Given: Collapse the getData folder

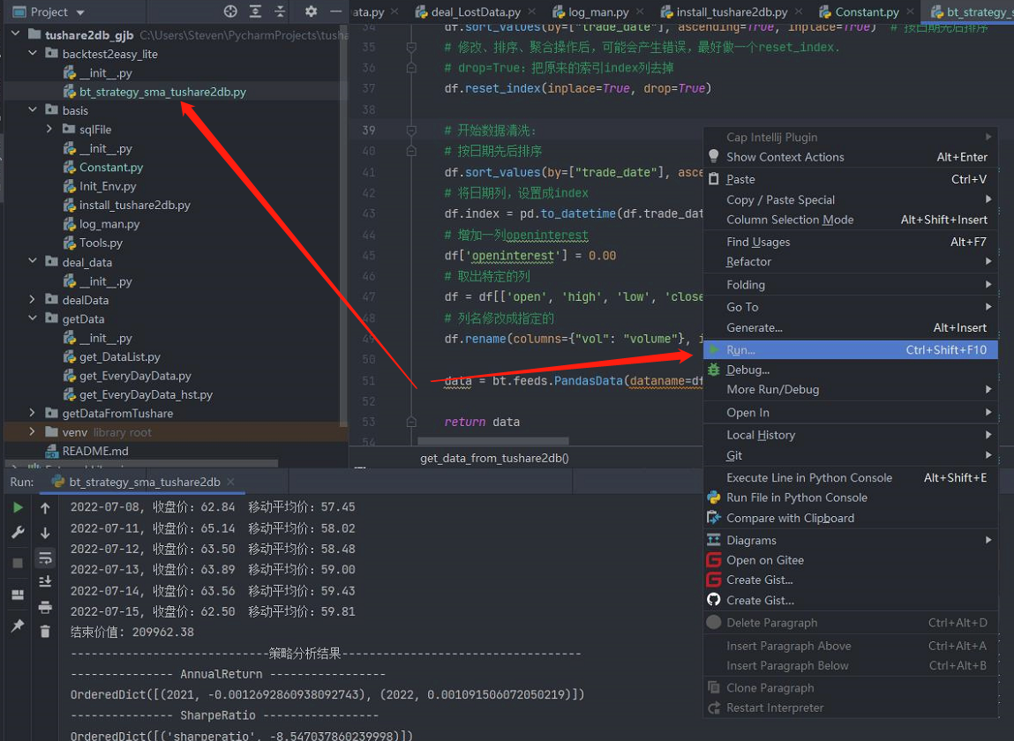Looking at the screenshot, I should pos(33,318).
